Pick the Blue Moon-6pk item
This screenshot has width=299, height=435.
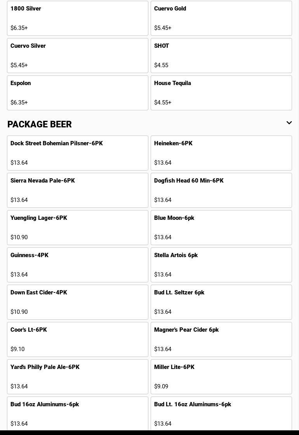[221, 228]
